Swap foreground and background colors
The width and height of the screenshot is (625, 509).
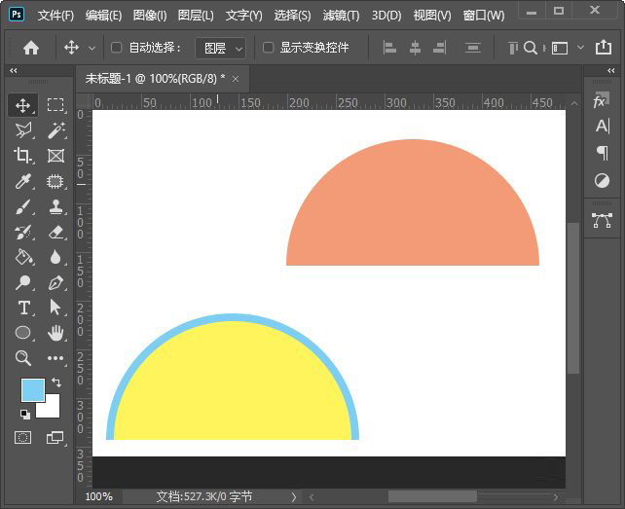click(x=56, y=382)
